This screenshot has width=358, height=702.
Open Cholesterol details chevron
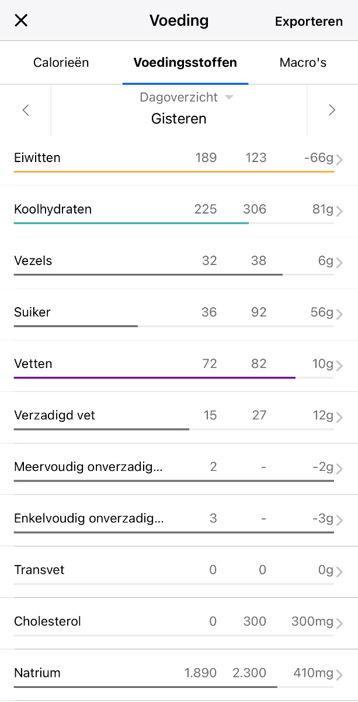339,622
